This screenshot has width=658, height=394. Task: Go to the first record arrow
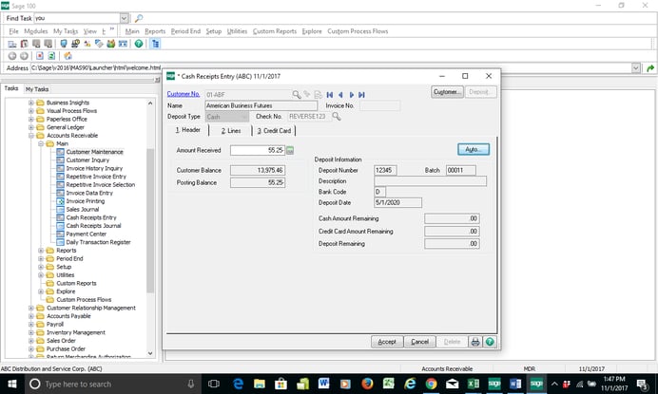pos(329,94)
